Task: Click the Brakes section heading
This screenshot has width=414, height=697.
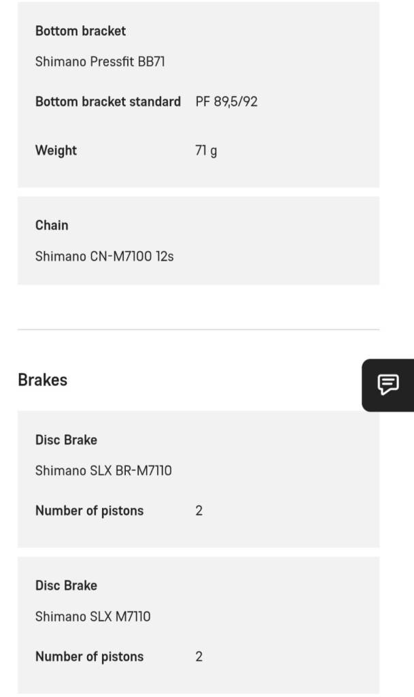Action: coord(42,380)
